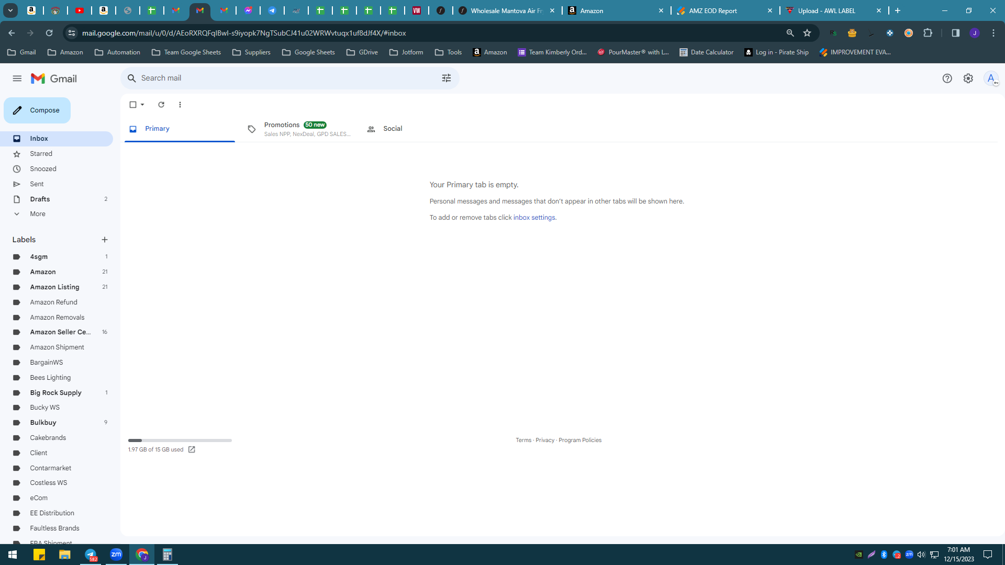
Task: Create a new label with plus icon
Action: [105, 240]
